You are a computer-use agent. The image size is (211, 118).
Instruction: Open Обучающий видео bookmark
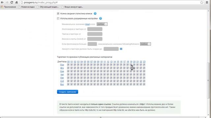[48, 7]
